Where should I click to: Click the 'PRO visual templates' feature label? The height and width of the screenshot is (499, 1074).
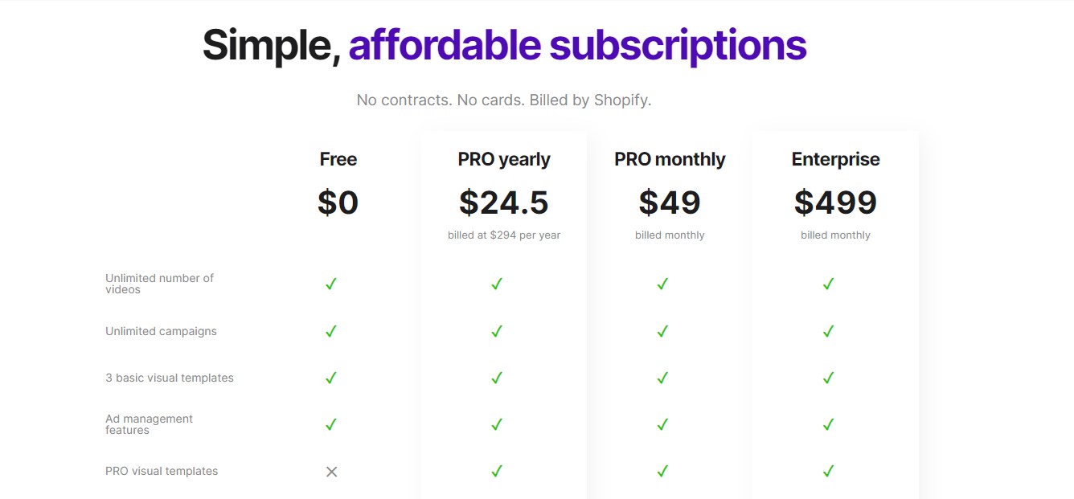[162, 471]
